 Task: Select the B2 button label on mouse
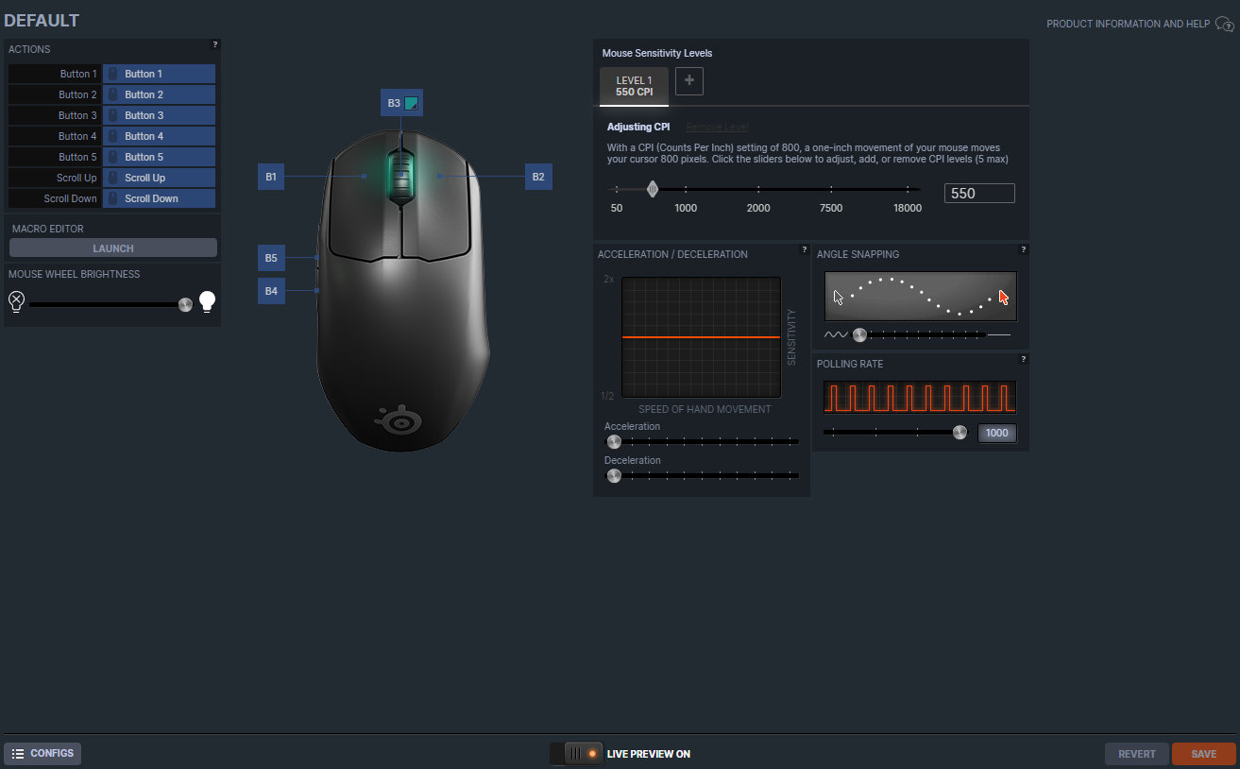[538, 177]
